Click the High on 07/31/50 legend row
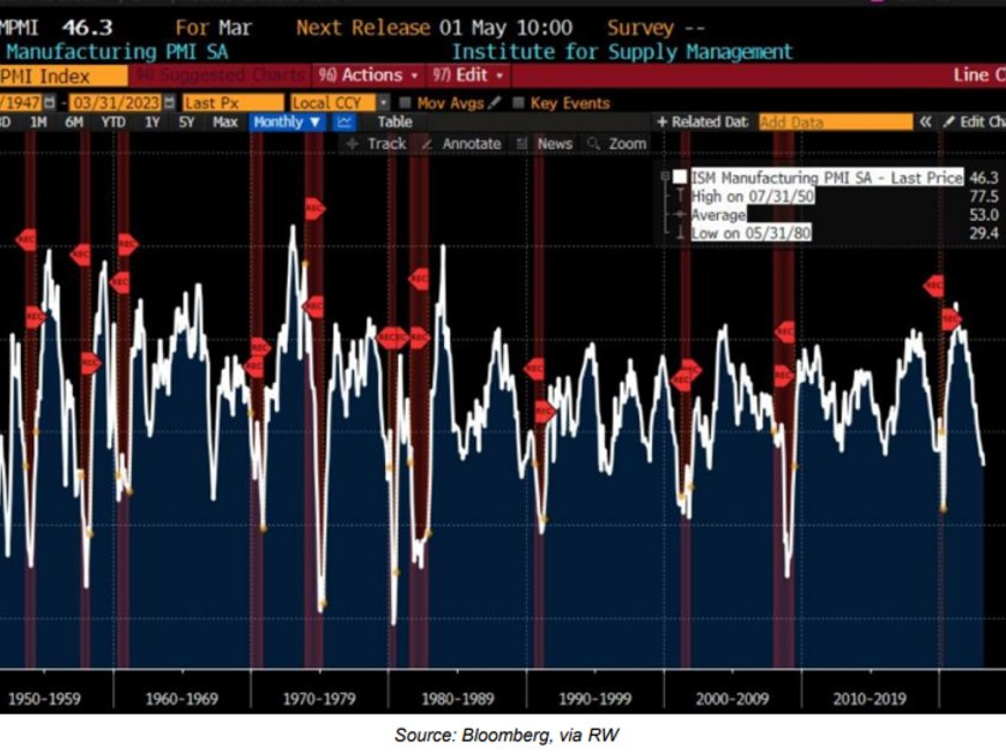The image size is (1006, 754). pyautogui.click(x=752, y=196)
